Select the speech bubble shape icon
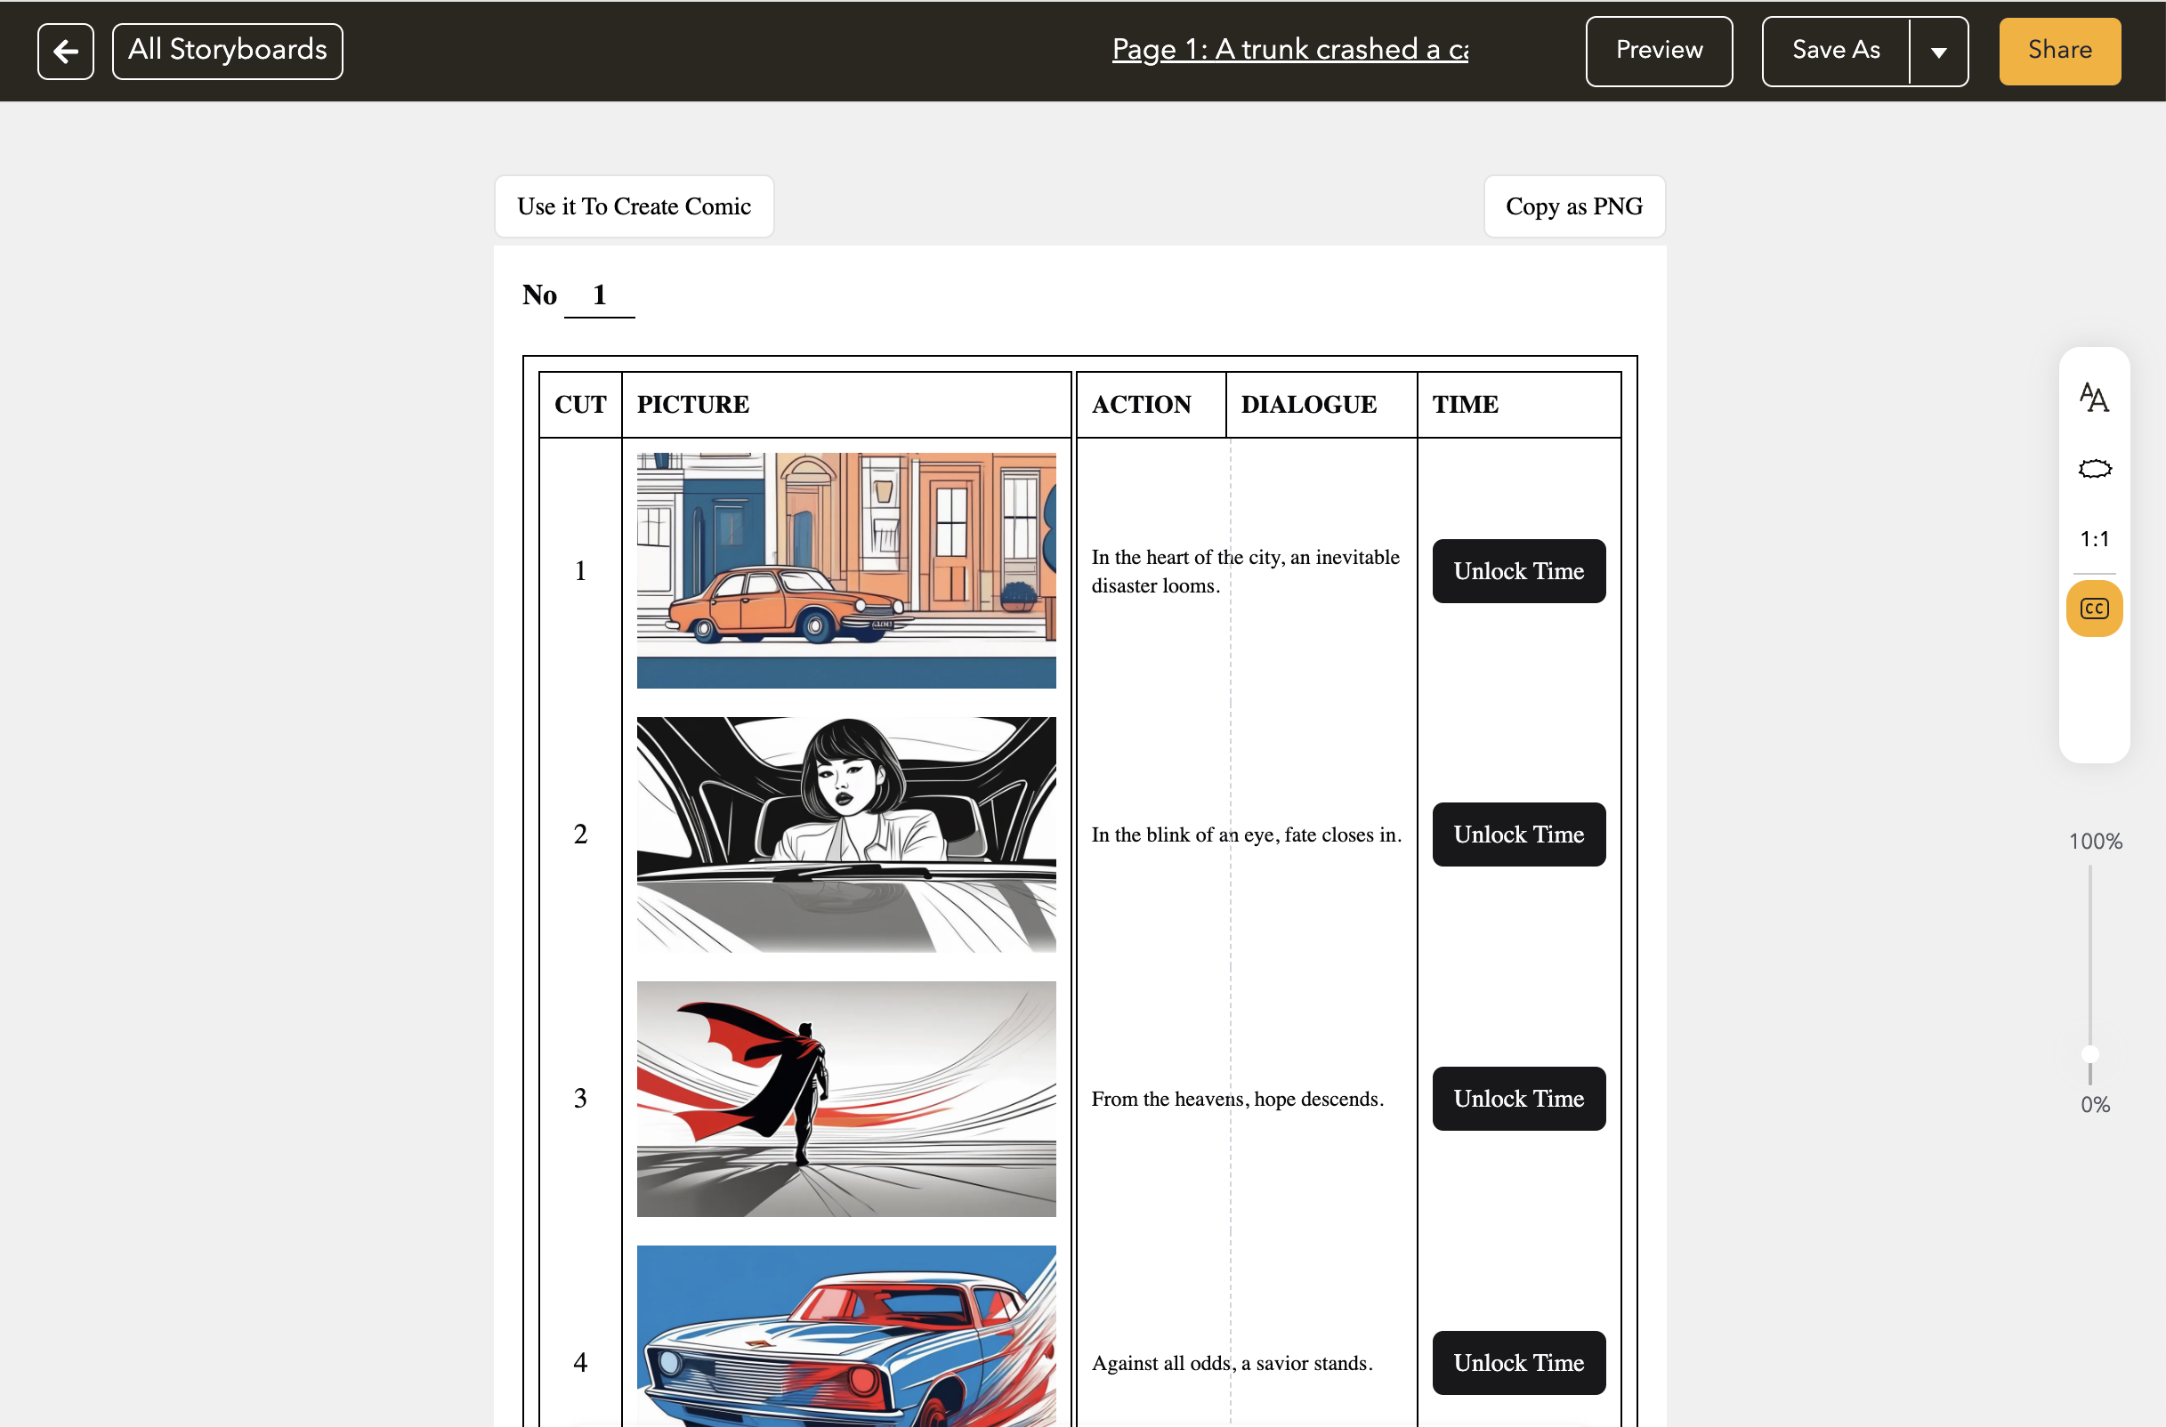 (2094, 469)
